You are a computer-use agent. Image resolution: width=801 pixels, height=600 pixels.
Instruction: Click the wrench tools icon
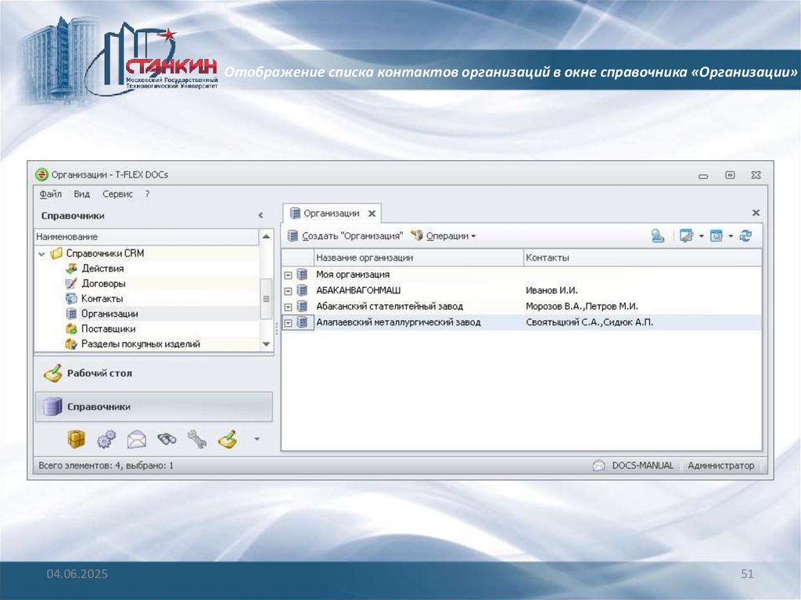(x=197, y=440)
